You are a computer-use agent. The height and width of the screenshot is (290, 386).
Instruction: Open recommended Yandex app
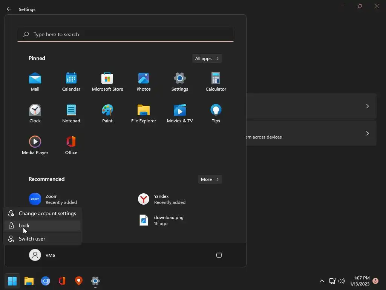(x=161, y=199)
